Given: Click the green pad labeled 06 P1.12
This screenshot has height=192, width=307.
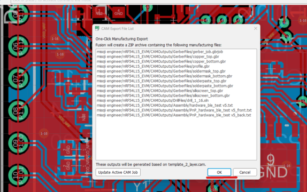Looking at the screenshot, I should 18,46.
